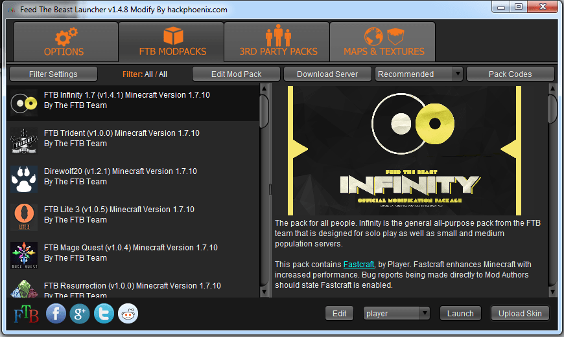Click the description pane scrollbar thumb

[552, 109]
